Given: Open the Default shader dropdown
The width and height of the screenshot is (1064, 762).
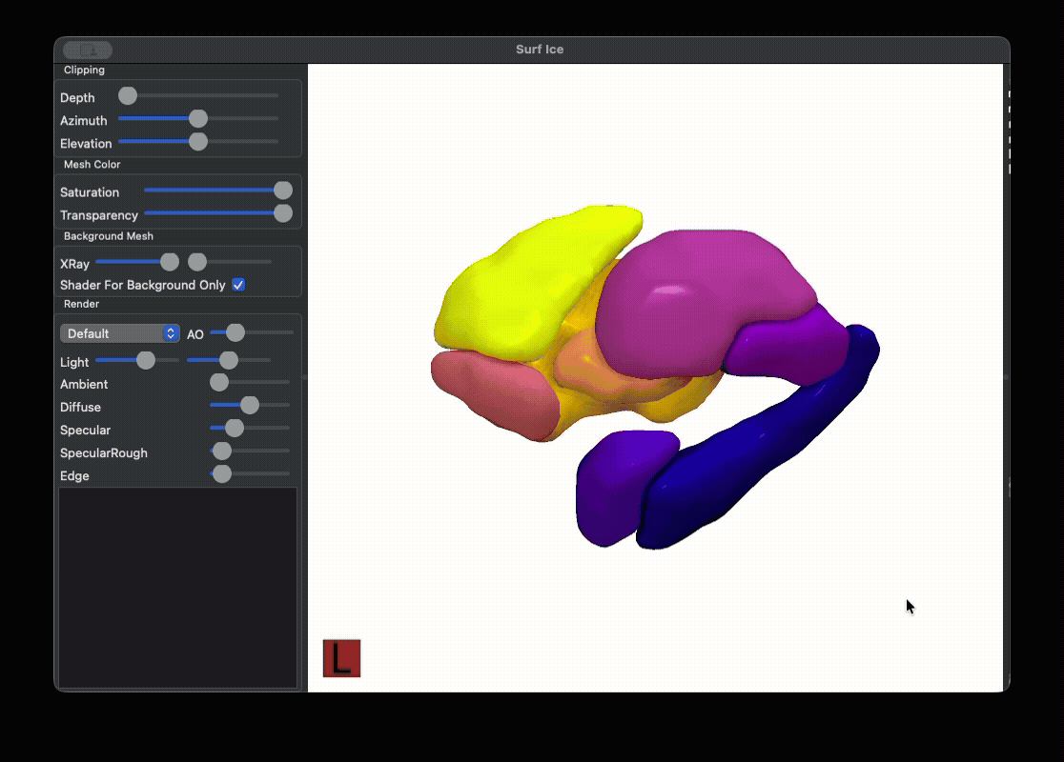Looking at the screenshot, I should coord(120,333).
